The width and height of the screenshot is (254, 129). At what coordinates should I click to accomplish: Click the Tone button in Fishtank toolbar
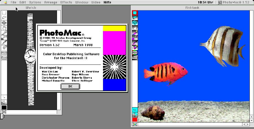point(135,58)
